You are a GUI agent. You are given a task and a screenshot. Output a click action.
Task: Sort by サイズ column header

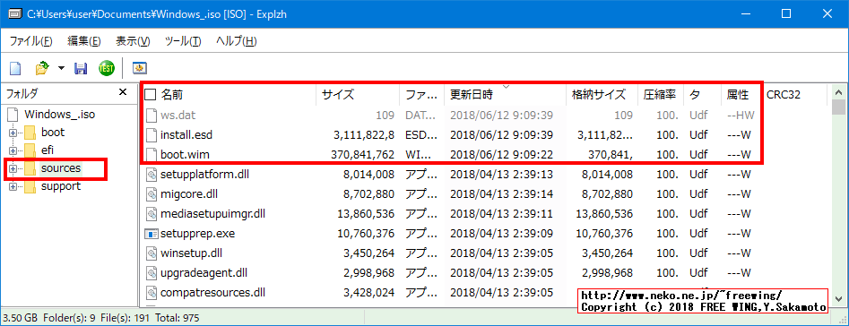click(338, 95)
